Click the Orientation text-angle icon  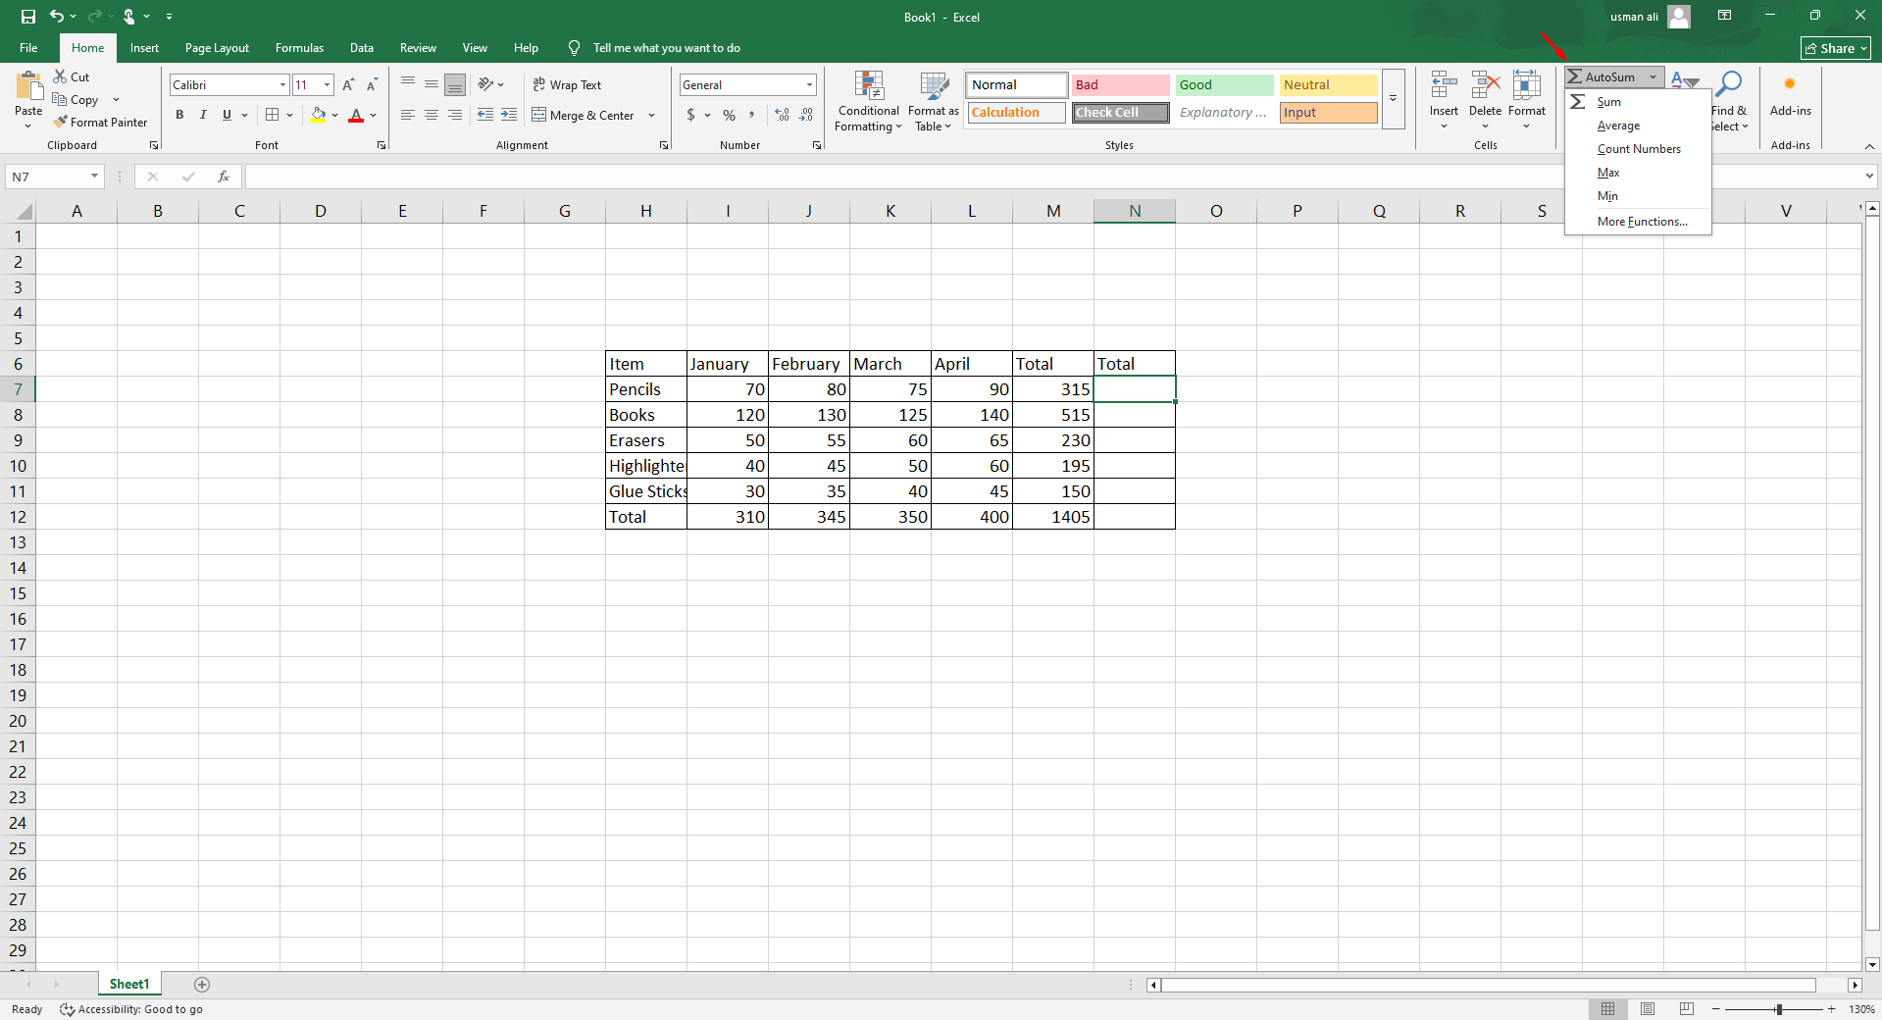point(485,85)
